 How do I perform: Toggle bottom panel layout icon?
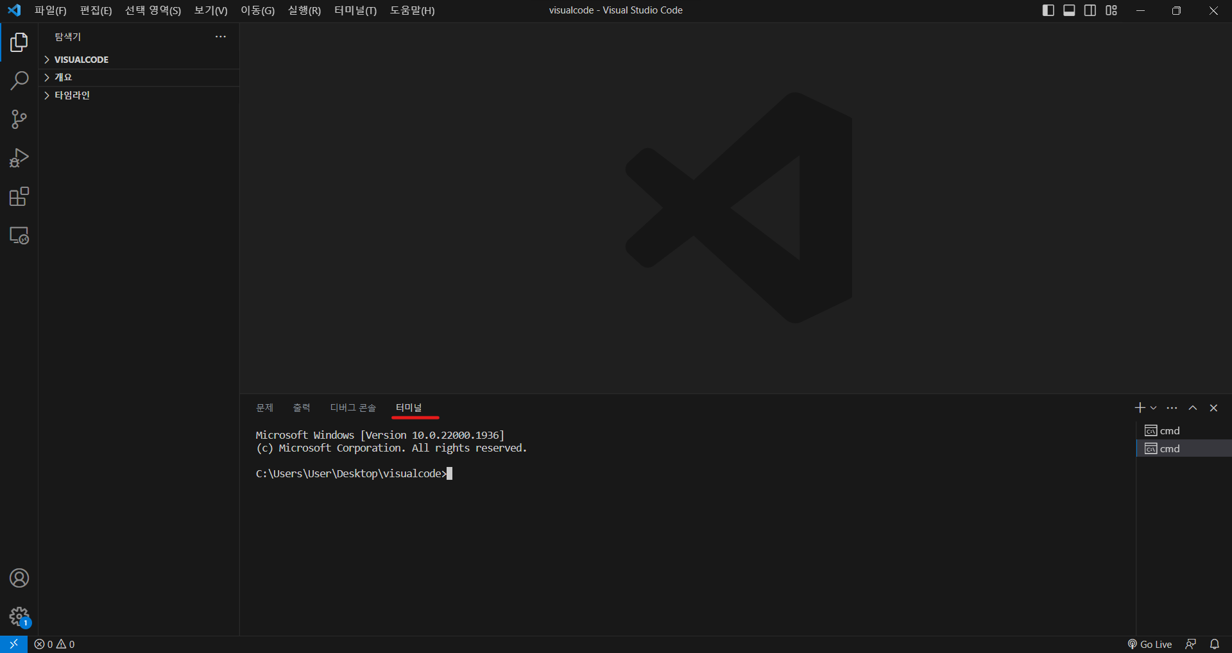tap(1069, 10)
